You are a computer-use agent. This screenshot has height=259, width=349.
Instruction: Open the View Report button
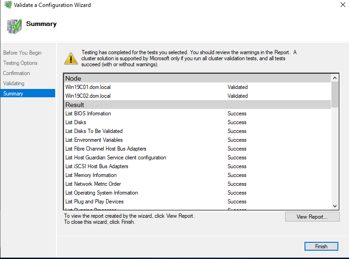click(x=312, y=217)
